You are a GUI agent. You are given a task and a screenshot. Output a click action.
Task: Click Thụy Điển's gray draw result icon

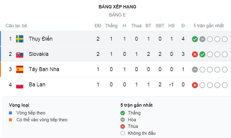pos(202,39)
